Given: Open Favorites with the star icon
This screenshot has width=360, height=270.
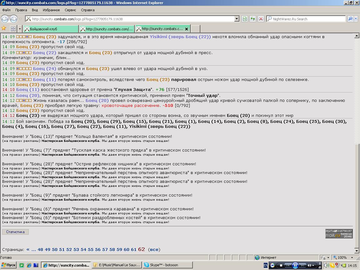Looking at the screenshot, I should point(4,28).
